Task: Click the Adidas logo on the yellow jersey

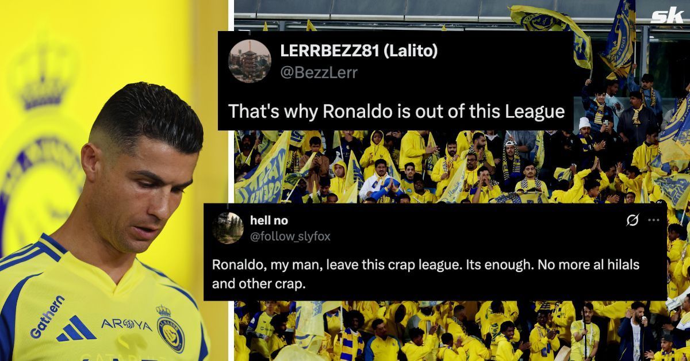Action: pyautogui.click(x=76, y=329)
